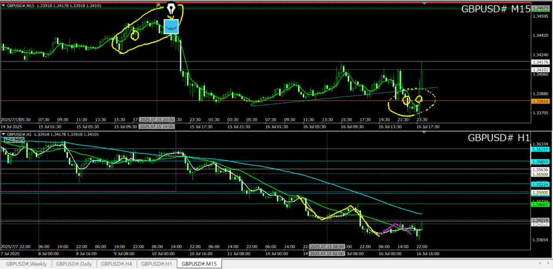This screenshot has height=269, width=553.
Task: Select the orange 1.33816 price label
Action: point(540,101)
